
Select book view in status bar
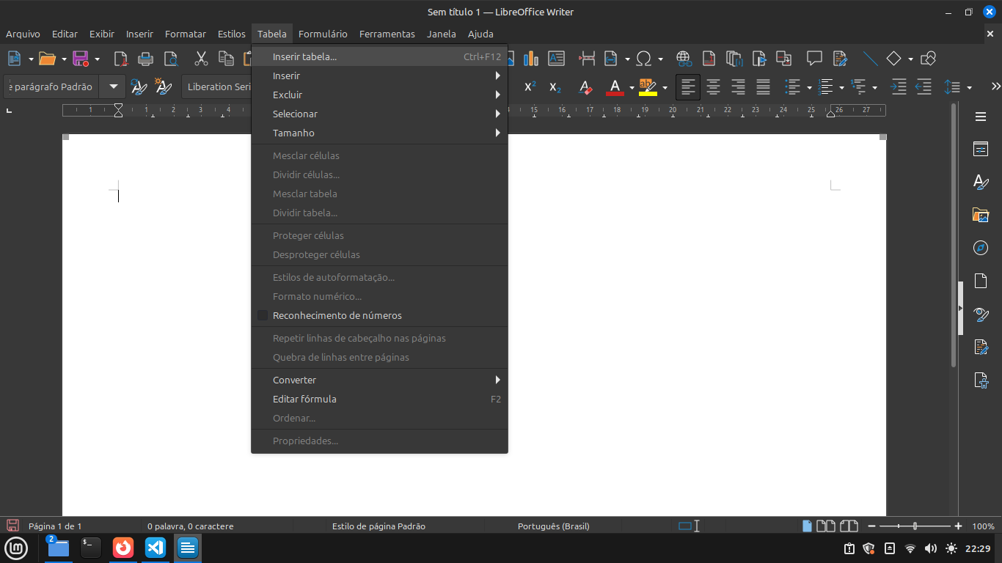click(x=849, y=526)
